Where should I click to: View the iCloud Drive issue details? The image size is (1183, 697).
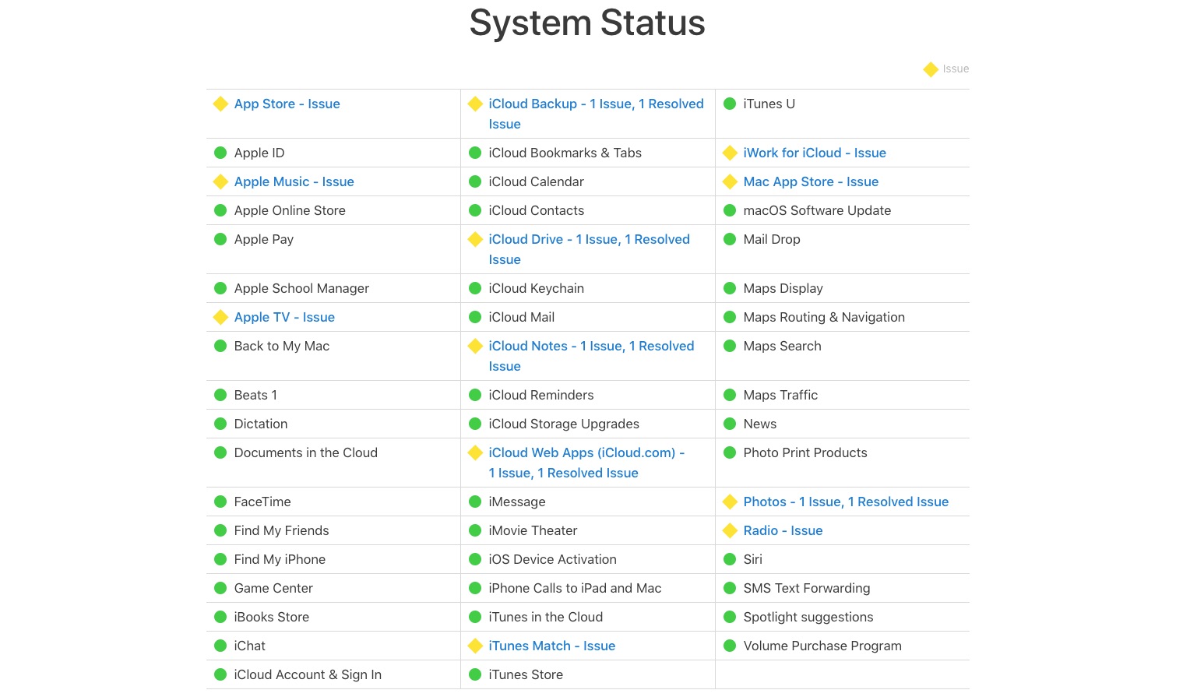tap(589, 240)
